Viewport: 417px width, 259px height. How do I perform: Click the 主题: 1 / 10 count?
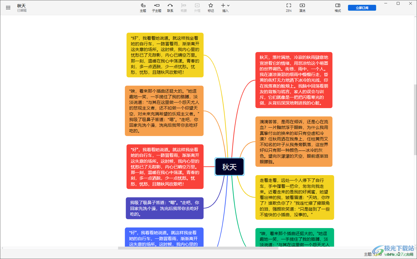coord(373,254)
